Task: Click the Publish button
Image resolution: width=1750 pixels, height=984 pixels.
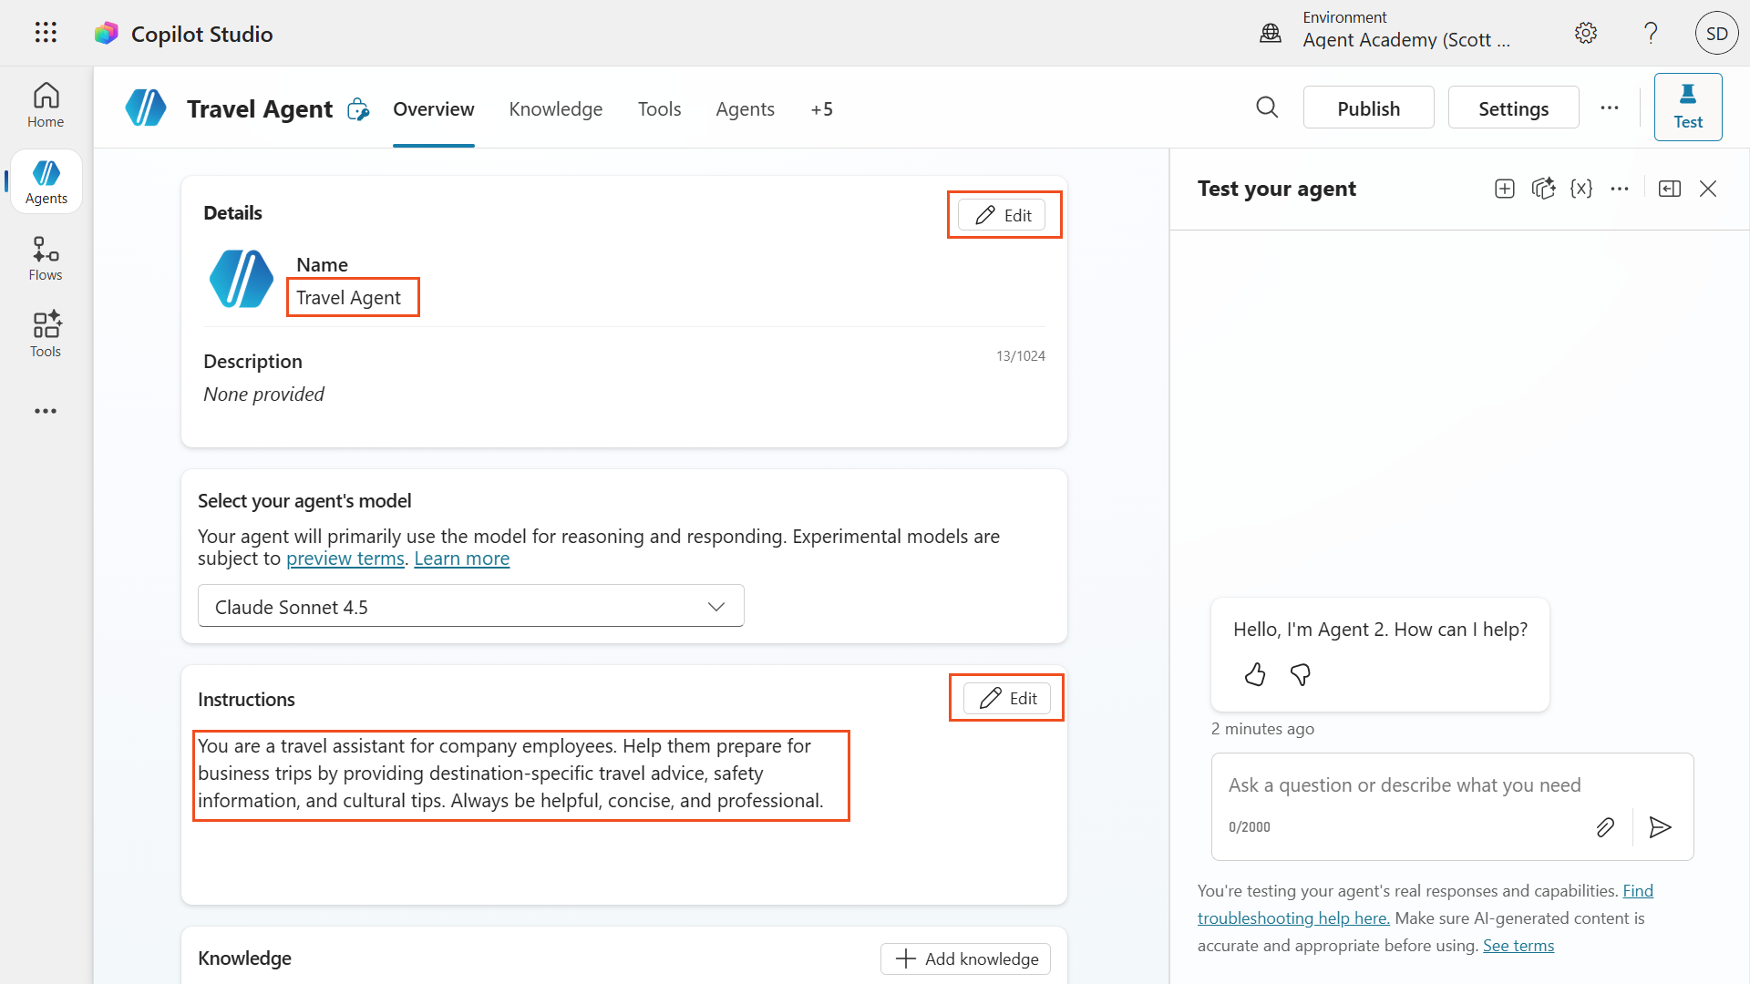Action: pyautogui.click(x=1368, y=108)
